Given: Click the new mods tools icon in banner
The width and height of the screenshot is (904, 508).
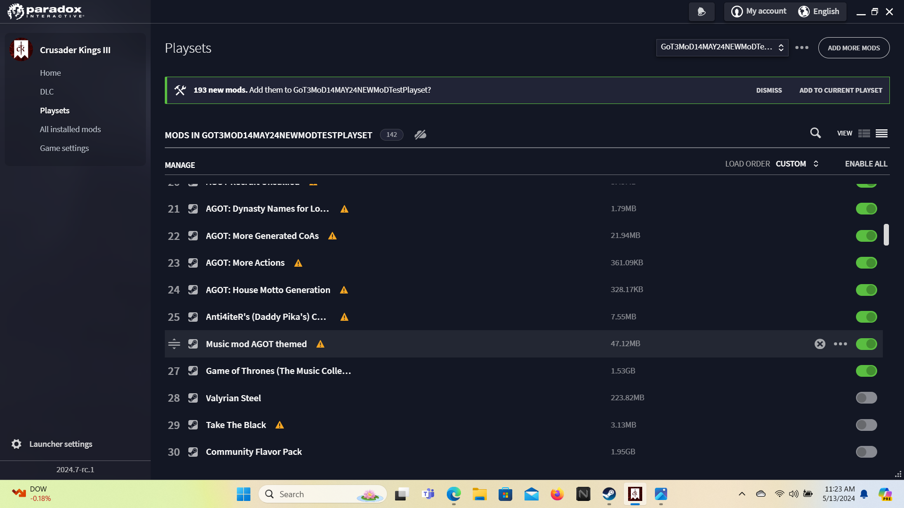Looking at the screenshot, I should click(180, 90).
